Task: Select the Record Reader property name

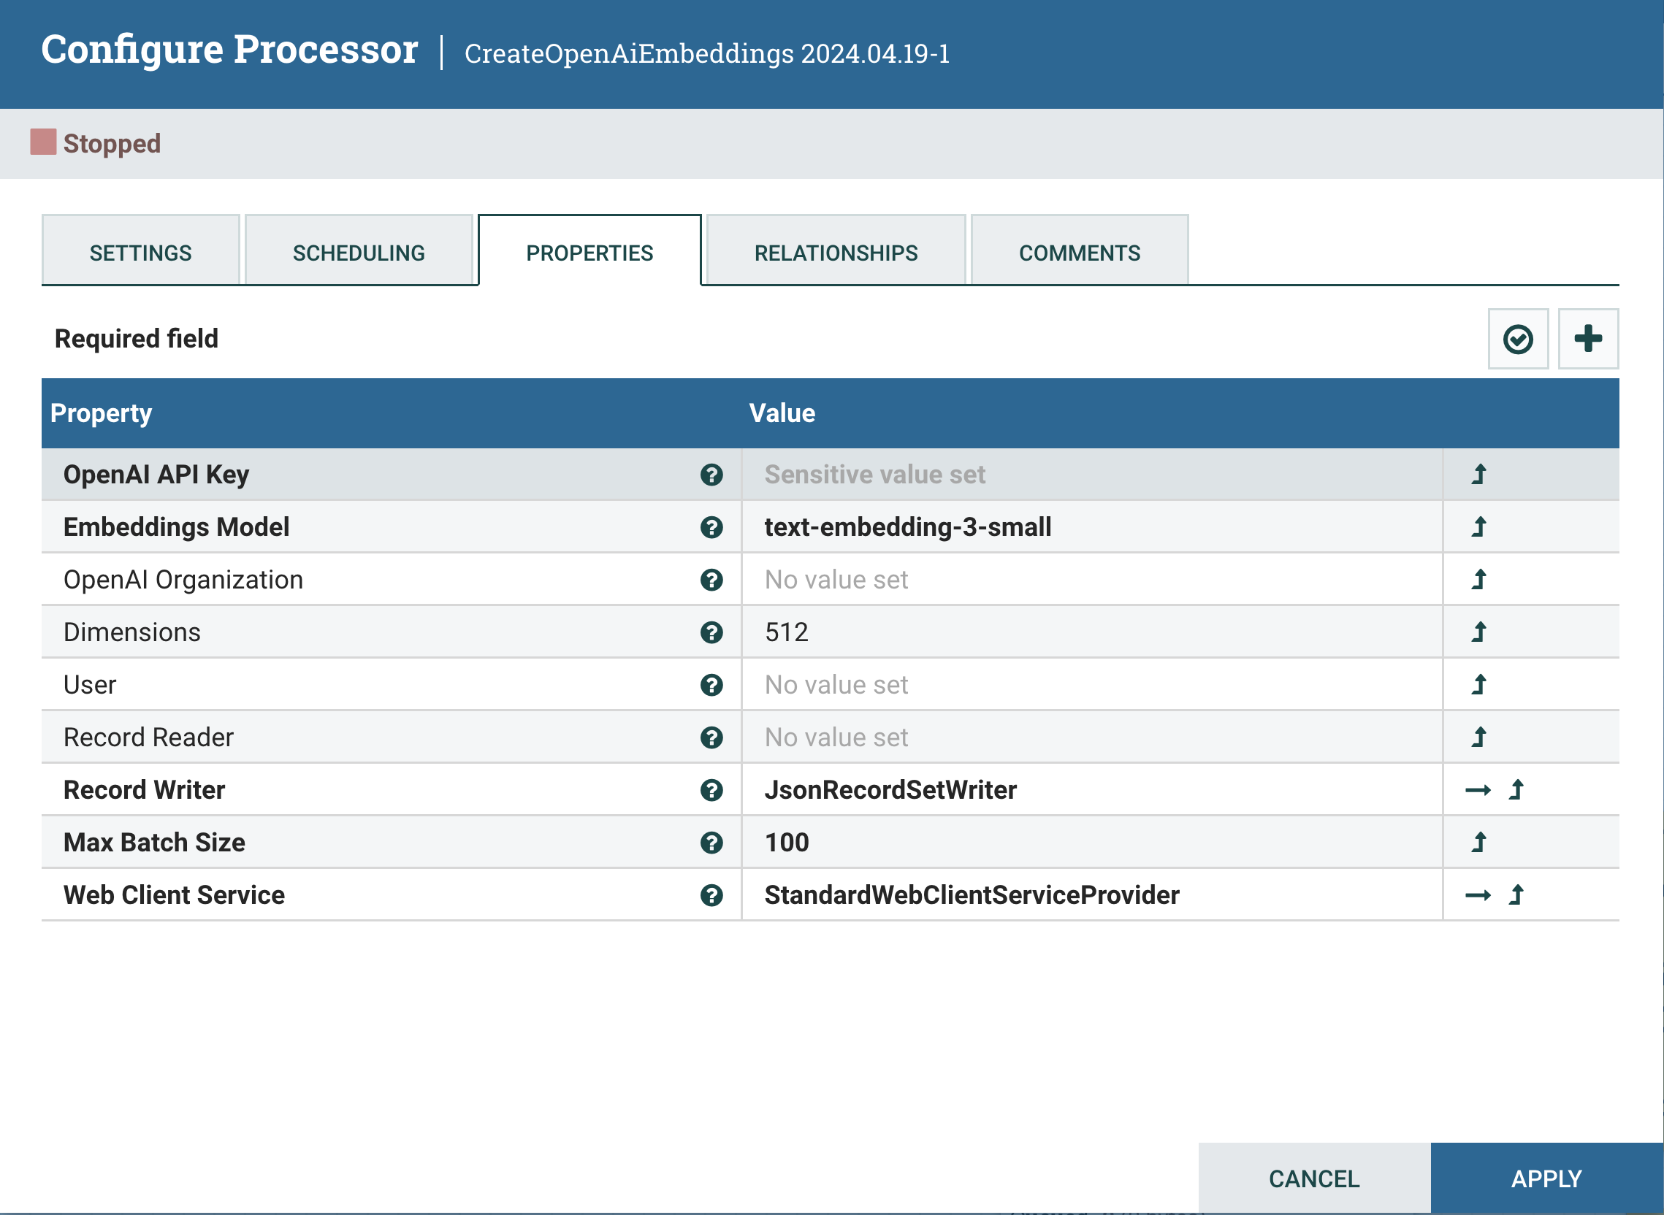Action: (x=148, y=737)
